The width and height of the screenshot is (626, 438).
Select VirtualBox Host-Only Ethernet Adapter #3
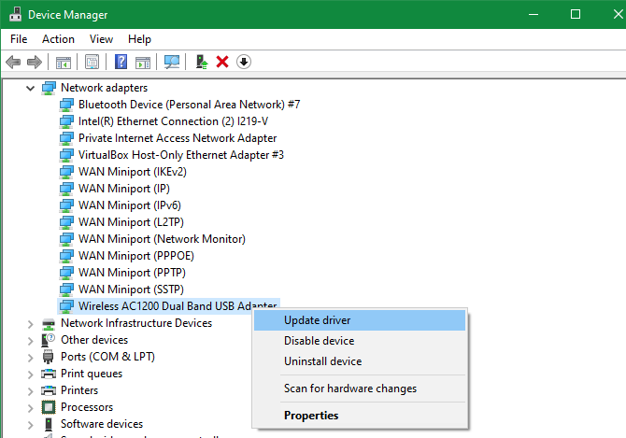(x=181, y=155)
